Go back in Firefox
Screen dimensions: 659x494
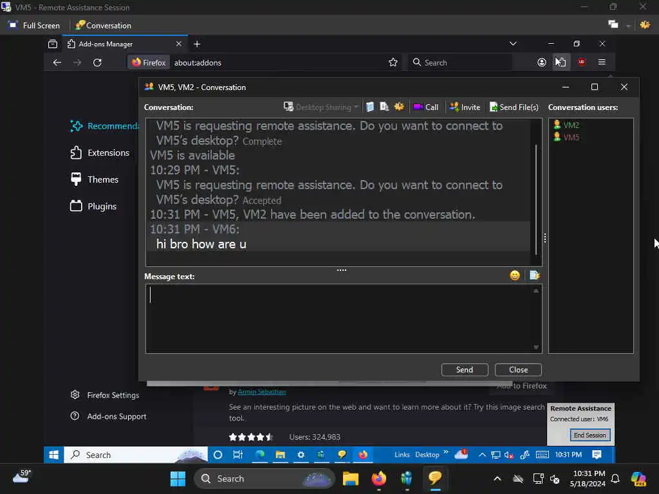pyautogui.click(x=57, y=62)
